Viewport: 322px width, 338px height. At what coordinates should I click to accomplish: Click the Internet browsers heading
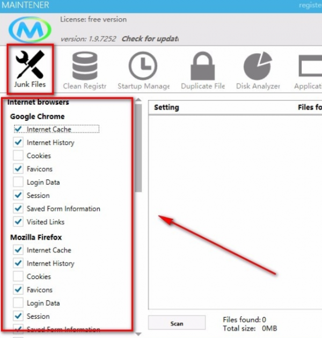(38, 102)
